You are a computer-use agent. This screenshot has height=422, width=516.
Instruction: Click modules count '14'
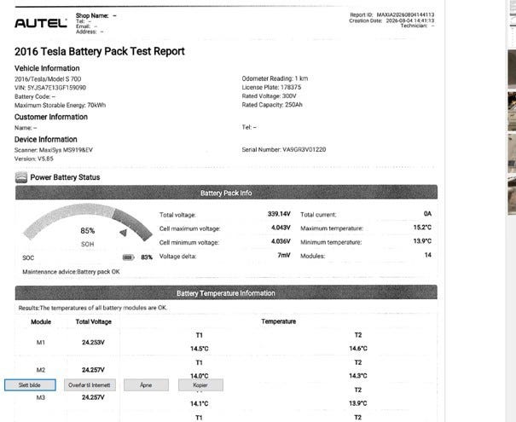pyautogui.click(x=428, y=255)
